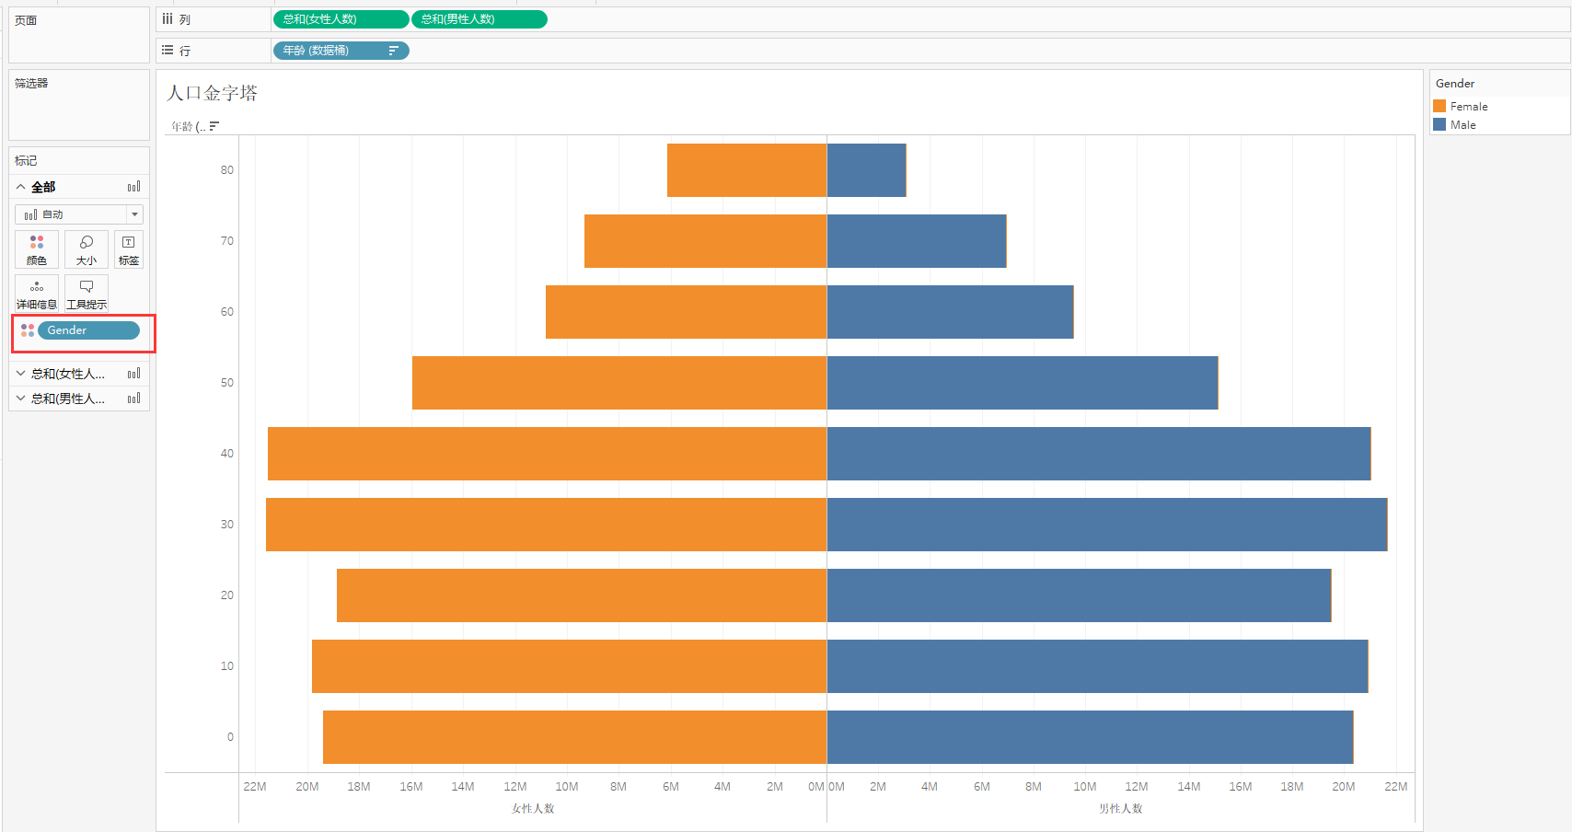The height and width of the screenshot is (832, 1572).
Task: Click the 22M tick on male axis
Action: [1396, 787]
